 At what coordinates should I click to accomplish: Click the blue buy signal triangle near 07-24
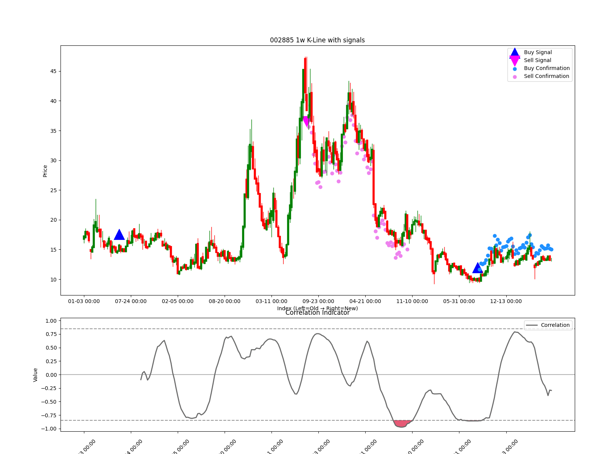coord(119,235)
